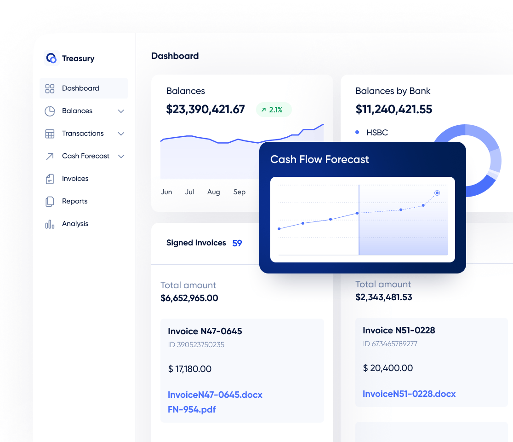Click the Balances pie chart icon
The image size is (513, 442).
pos(50,111)
